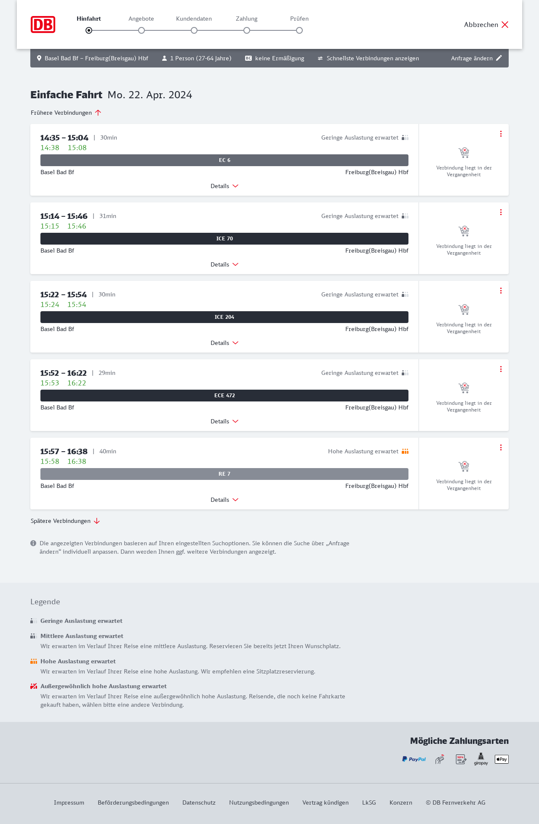This screenshot has height=824, width=539.
Task: Load later connections via Spätere Verbindungen
Action: point(65,521)
